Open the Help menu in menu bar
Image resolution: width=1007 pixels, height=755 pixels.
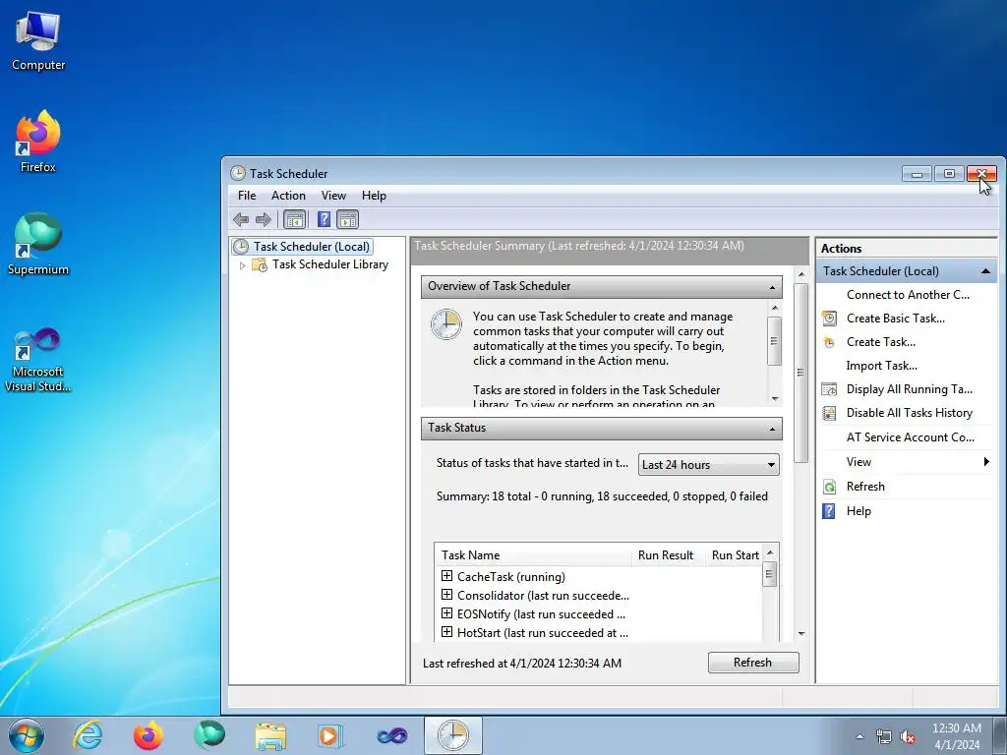(374, 196)
